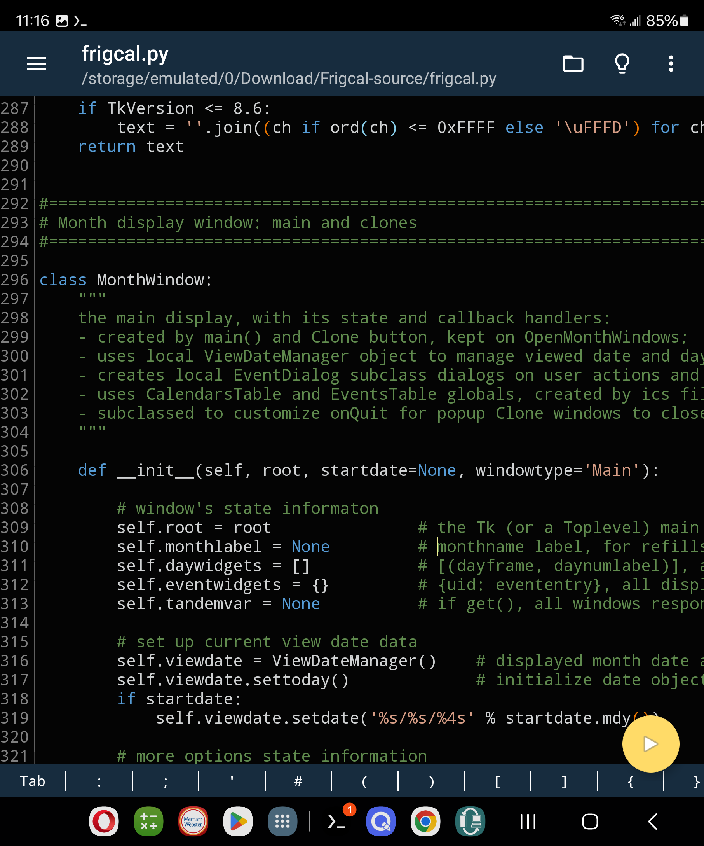Insert an opening parenthesis from shortcut bar
This screenshot has width=704, height=846.
(365, 781)
